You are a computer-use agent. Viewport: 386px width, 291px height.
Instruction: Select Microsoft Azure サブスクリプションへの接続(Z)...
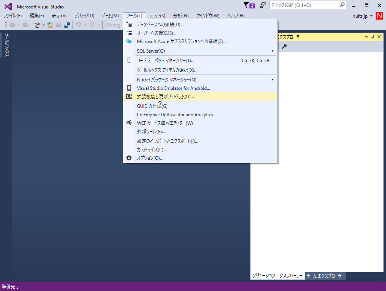200,41
